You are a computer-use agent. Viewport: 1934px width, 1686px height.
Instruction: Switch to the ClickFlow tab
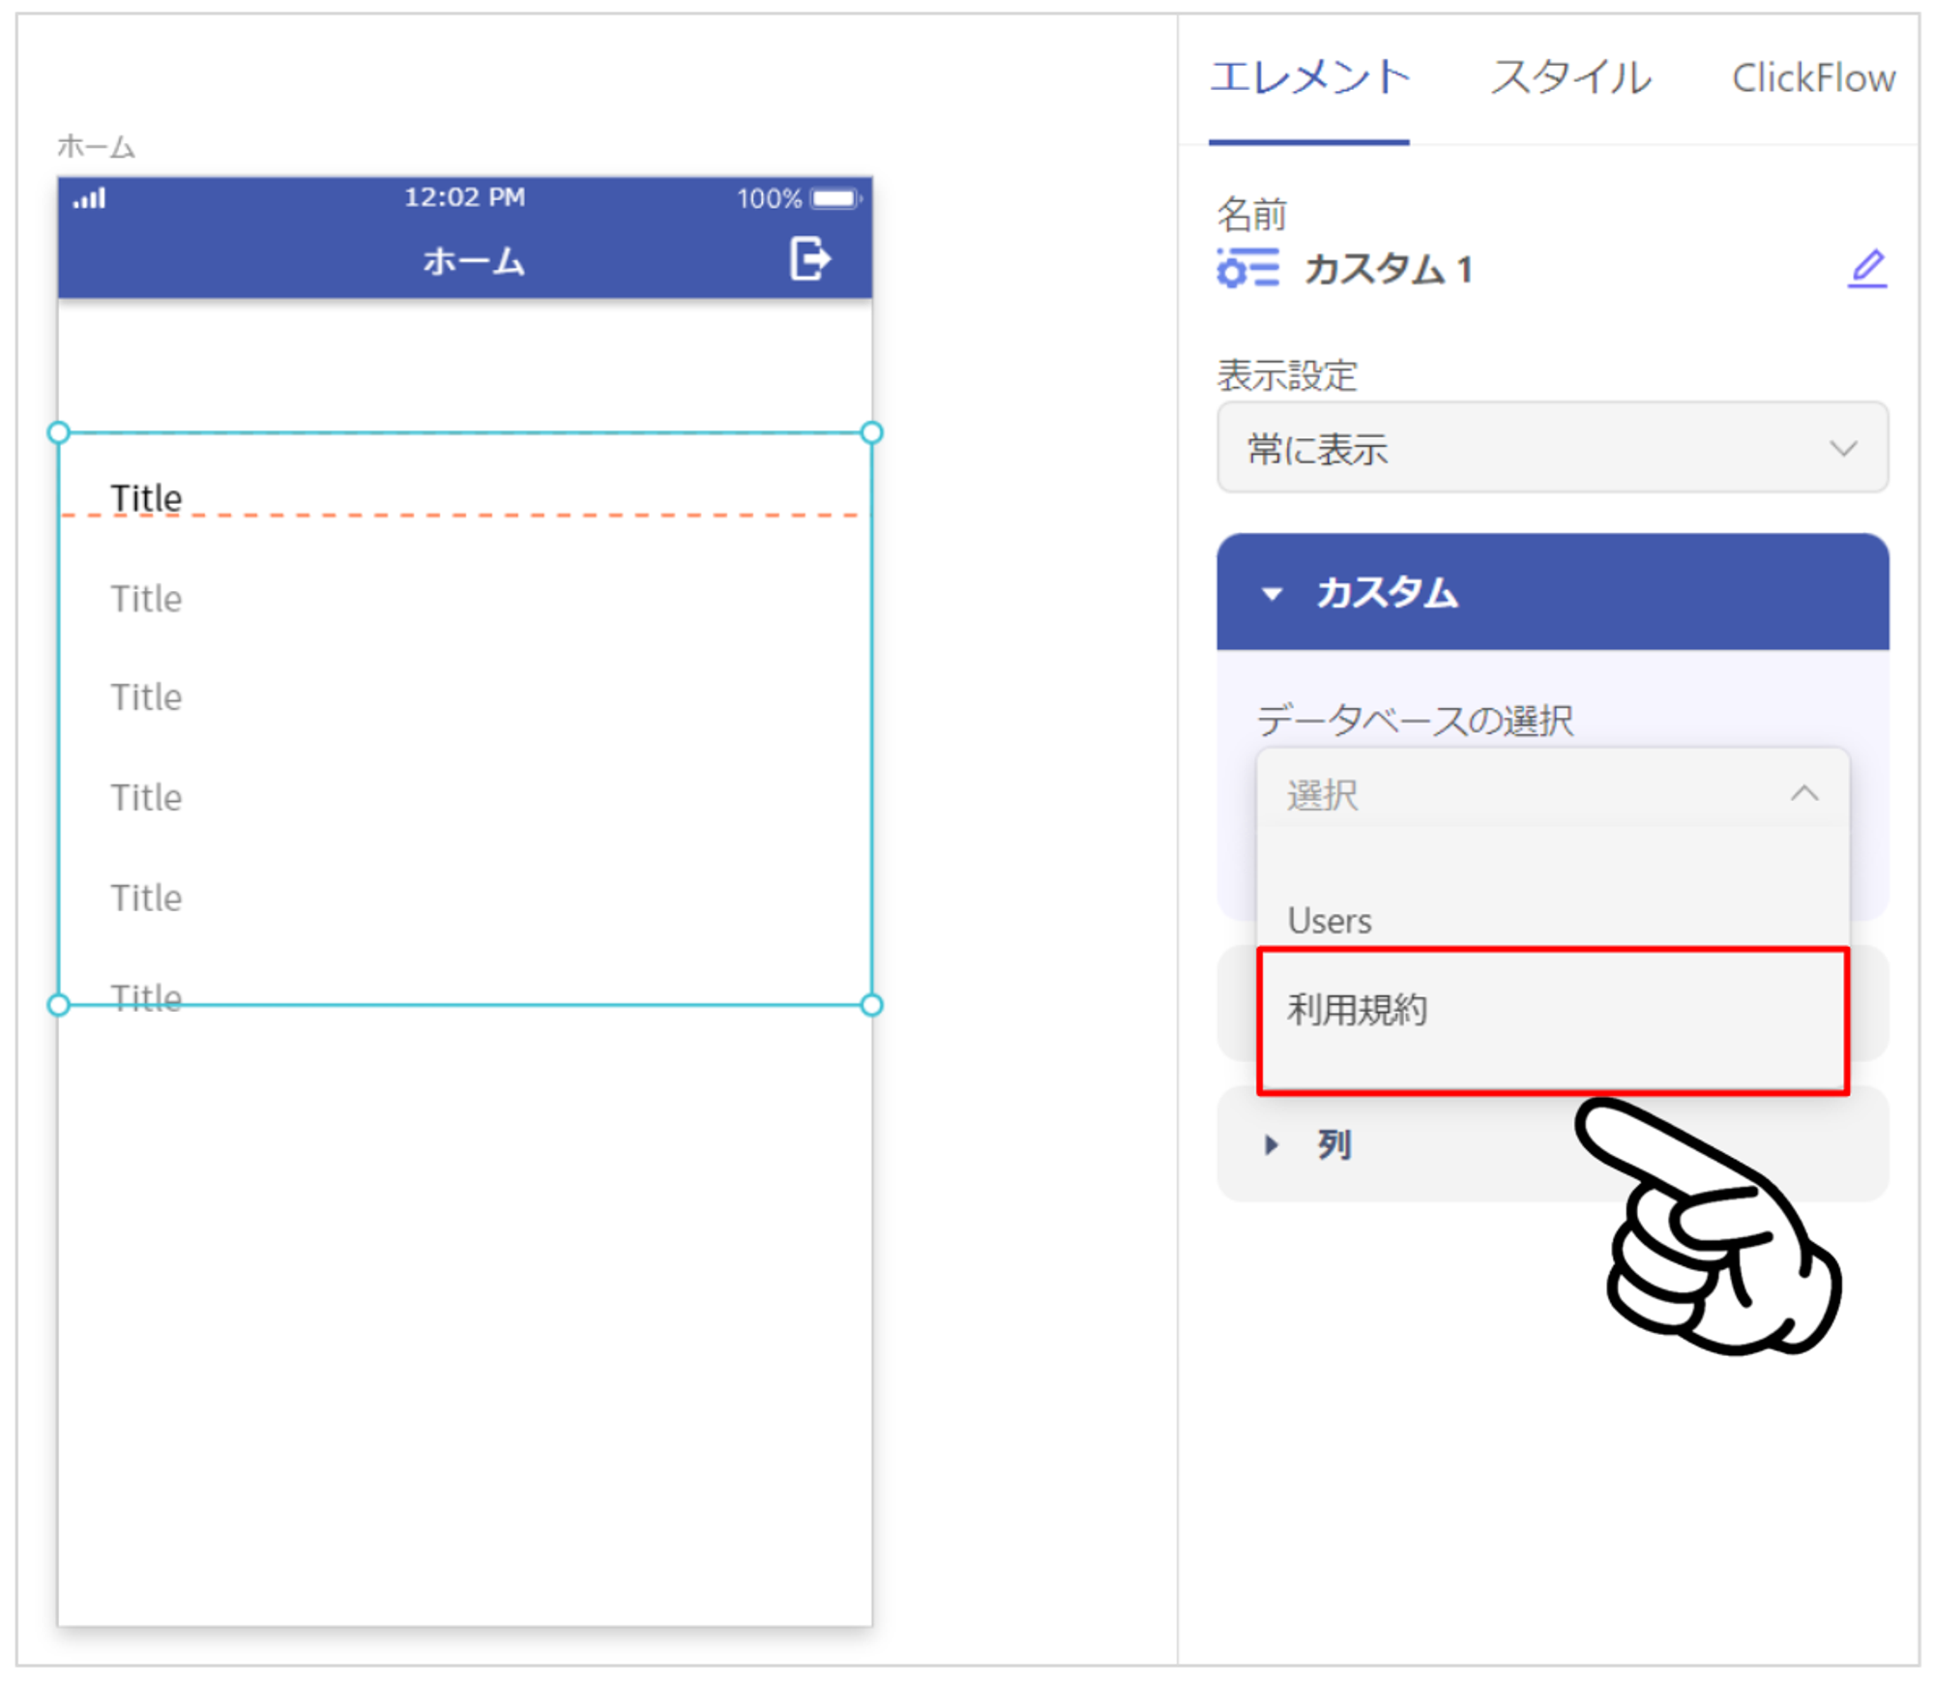click(x=1813, y=77)
